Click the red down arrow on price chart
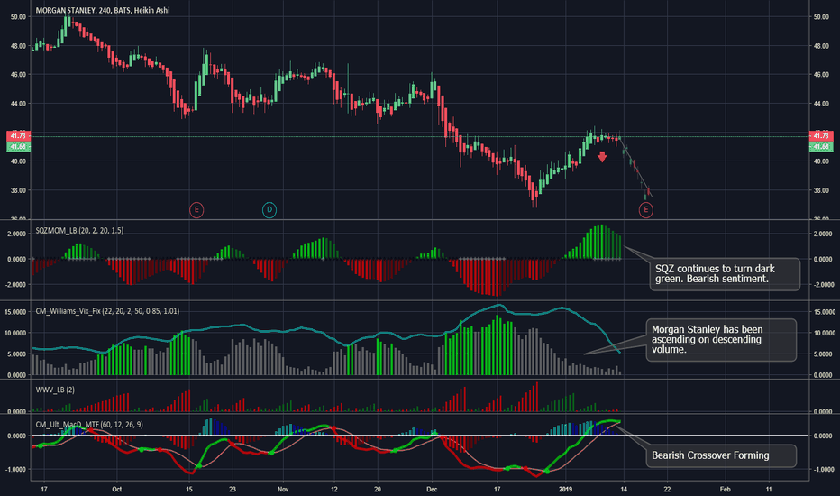This screenshot has width=840, height=496. pos(602,157)
